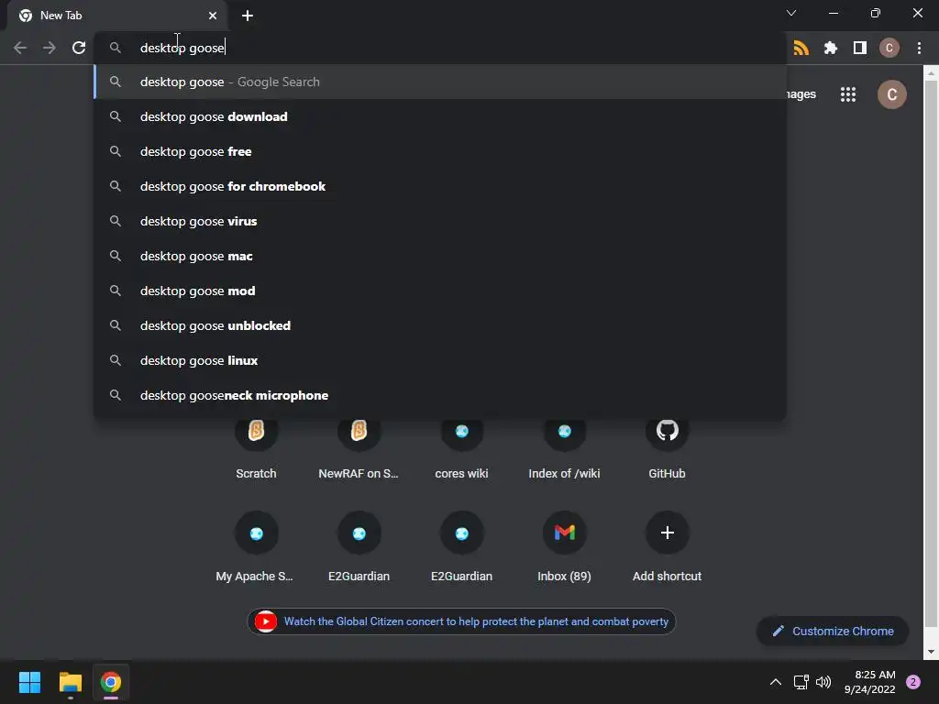Click the reload page icon
The height and width of the screenshot is (704, 939).
(79, 48)
